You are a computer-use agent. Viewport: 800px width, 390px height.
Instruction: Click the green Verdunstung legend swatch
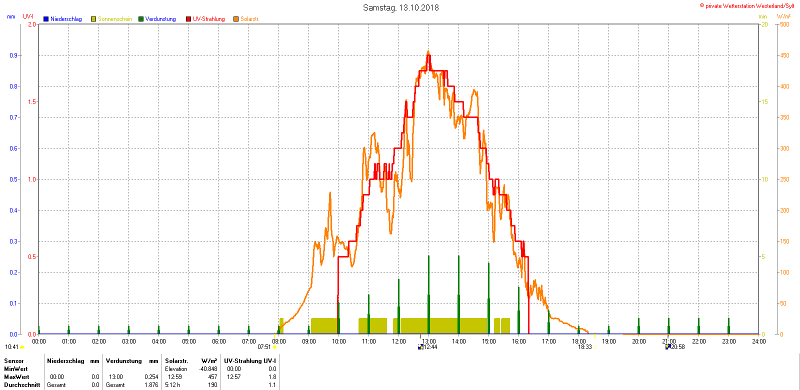pyautogui.click(x=141, y=19)
